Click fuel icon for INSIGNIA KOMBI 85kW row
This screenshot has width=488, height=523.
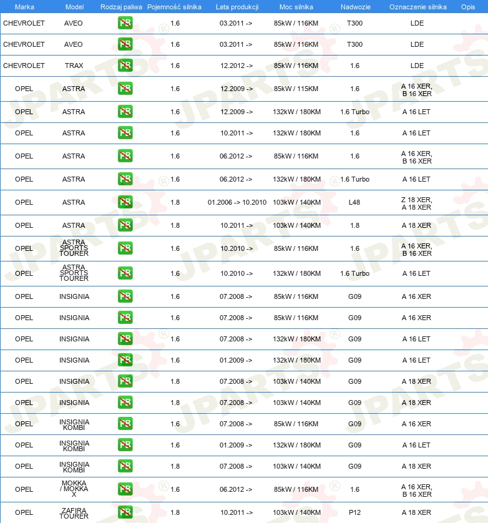(125, 424)
